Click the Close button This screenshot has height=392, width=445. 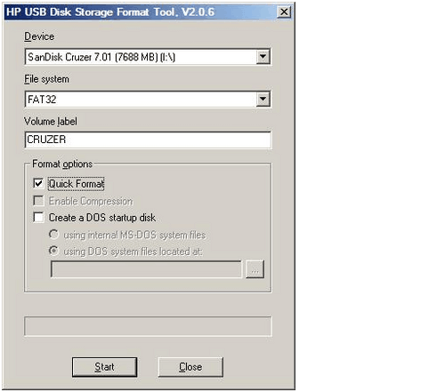[190, 367]
